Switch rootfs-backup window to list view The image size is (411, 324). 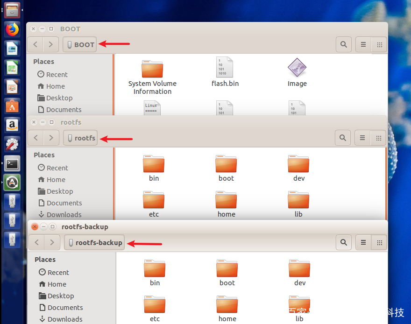363,243
